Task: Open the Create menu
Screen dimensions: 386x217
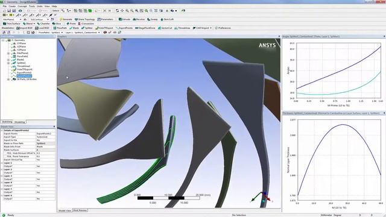Action: (x=12, y=6)
